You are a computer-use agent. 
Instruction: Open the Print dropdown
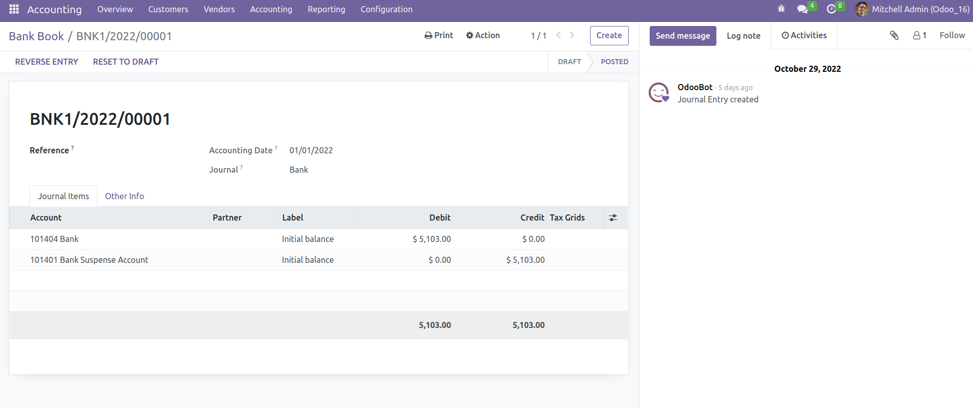click(438, 35)
